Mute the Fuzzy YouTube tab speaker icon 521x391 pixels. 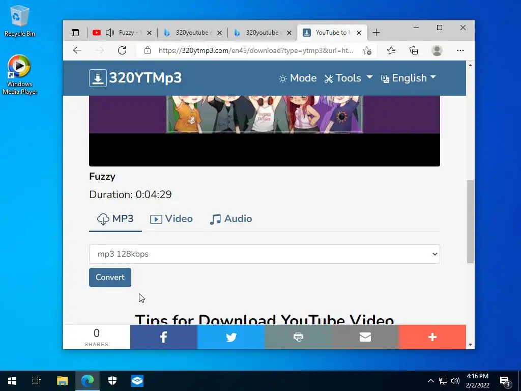109,33
